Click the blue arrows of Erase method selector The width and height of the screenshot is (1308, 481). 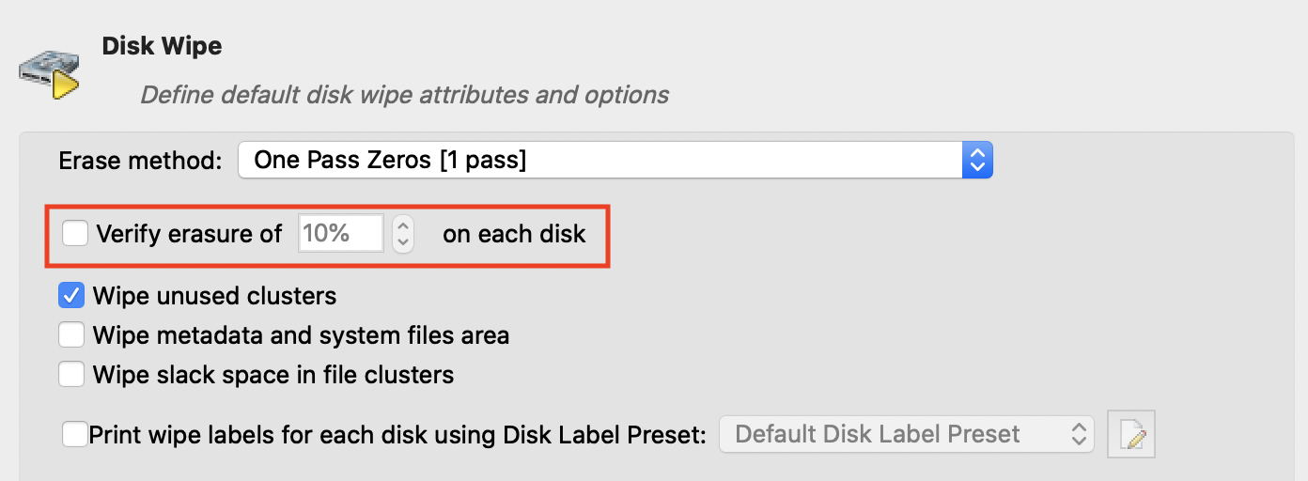pos(977,161)
